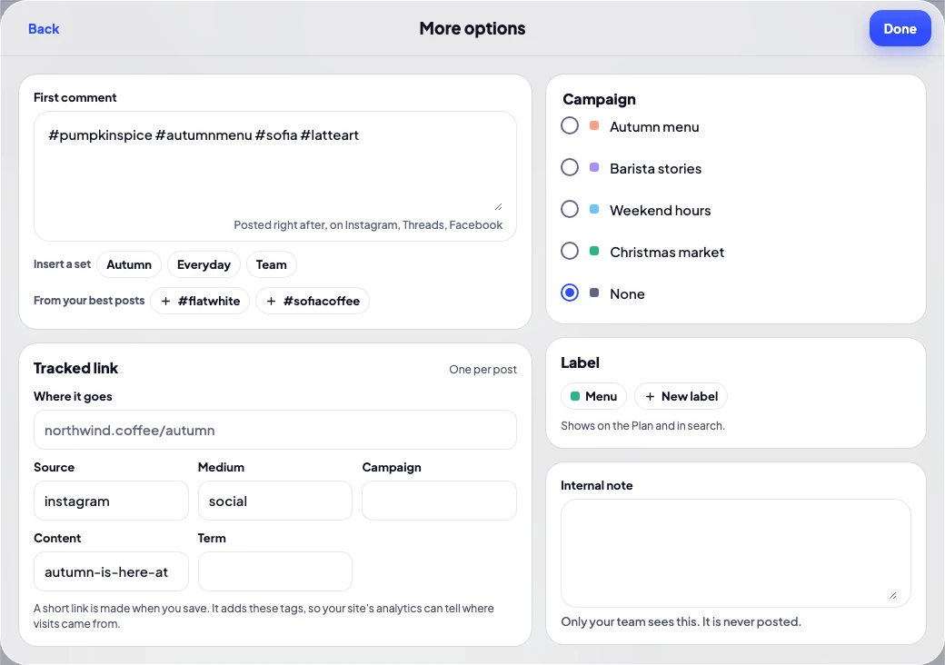This screenshot has width=945, height=665.
Task: Click the Where it goes URL field
Action: point(274,430)
